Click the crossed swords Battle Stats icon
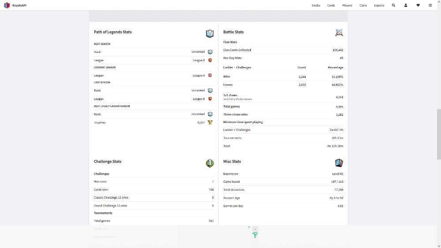441x248 pixels. [339, 33]
